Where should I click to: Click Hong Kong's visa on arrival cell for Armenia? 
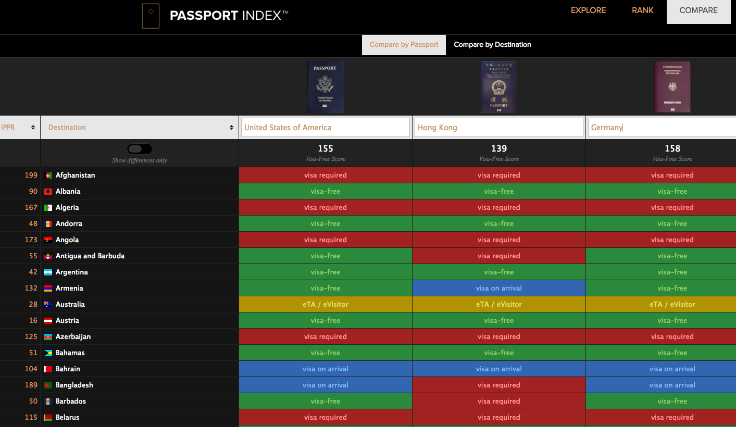coord(499,288)
